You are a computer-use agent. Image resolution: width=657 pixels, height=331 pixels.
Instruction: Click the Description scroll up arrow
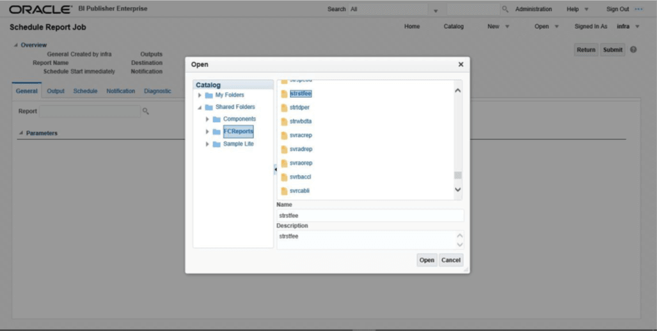point(460,236)
